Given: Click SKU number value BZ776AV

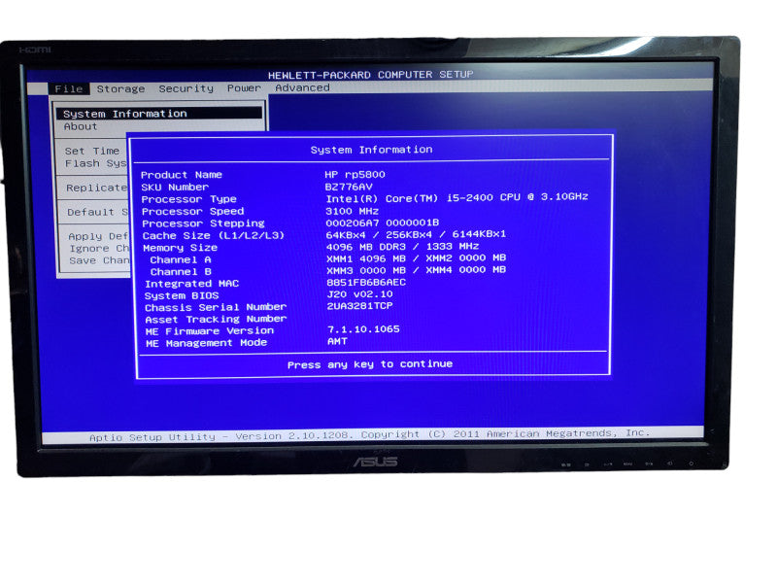Looking at the screenshot, I should [x=349, y=187].
